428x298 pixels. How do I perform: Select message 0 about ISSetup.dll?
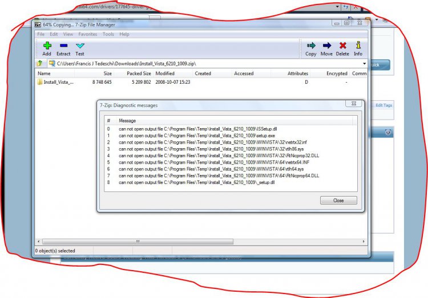tap(231, 129)
